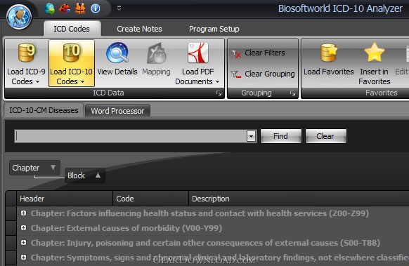
Task: Open View Details magnifier icon
Action: pos(117,53)
